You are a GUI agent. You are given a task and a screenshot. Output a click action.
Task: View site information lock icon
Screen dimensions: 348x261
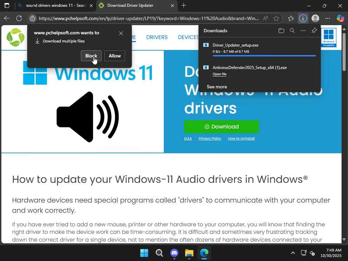click(x=33, y=18)
